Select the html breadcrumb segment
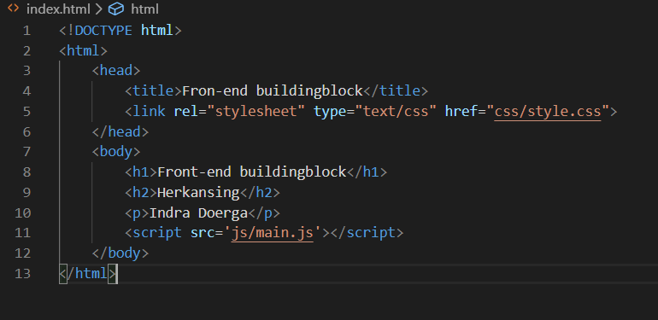 pyautogui.click(x=144, y=9)
